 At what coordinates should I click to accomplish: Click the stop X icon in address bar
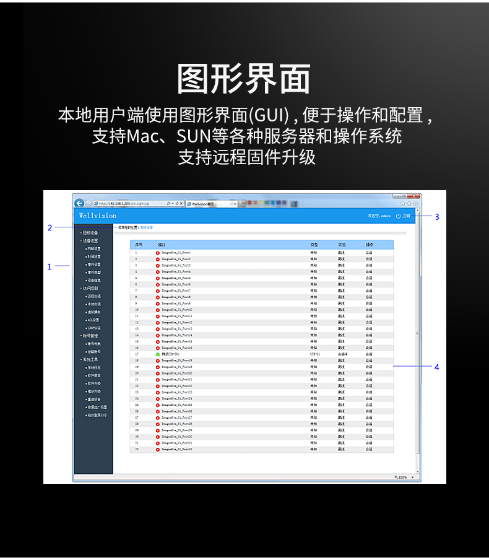pos(181,204)
